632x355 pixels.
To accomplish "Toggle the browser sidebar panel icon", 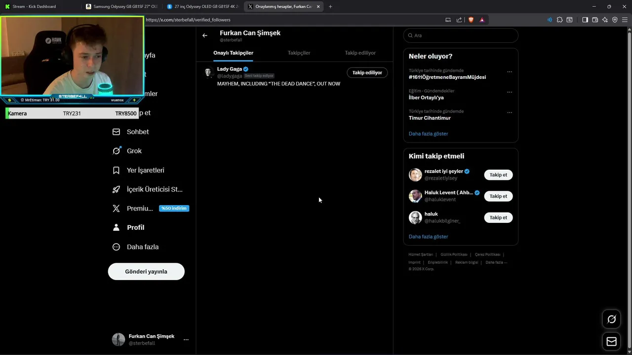I will coord(585,20).
